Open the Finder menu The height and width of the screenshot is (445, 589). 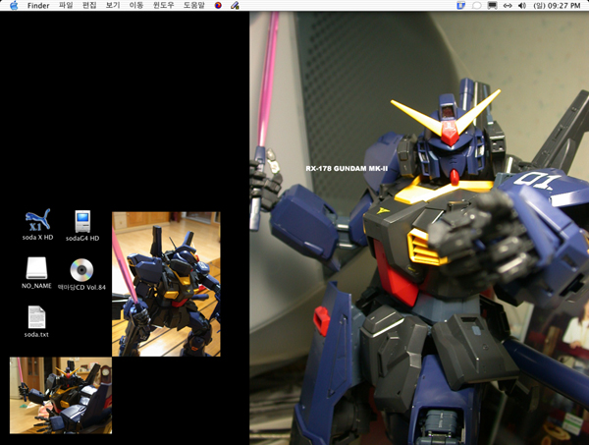(38, 6)
